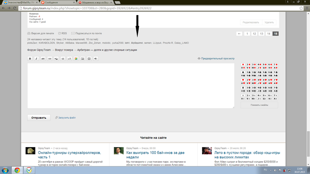Viewport: 310px width, 174px height.
Task: Insert the 5 of spades card
Action: click(x=265, y=72)
